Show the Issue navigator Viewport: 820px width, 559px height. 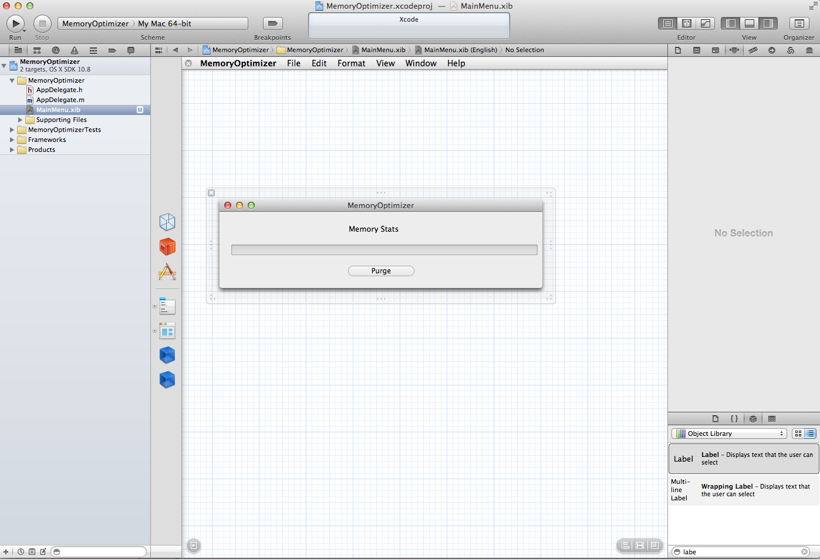[x=75, y=50]
